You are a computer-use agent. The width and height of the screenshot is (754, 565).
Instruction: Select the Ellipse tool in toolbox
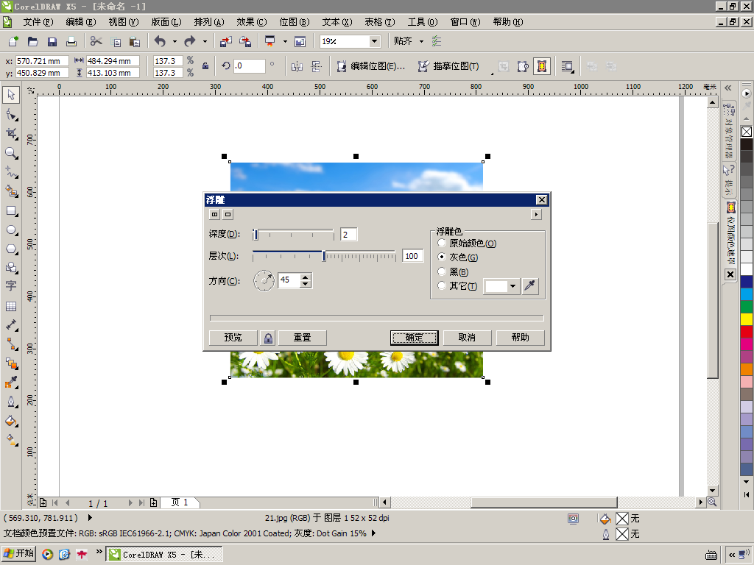coord(10,230)
